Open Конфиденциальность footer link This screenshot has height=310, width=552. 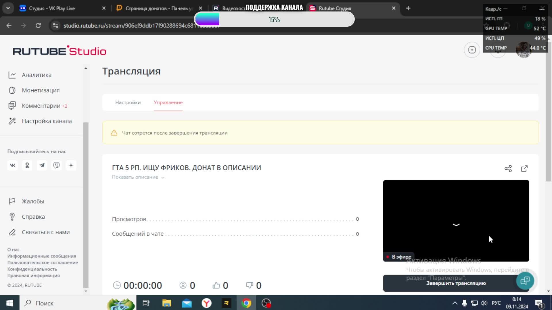point(32,269)
